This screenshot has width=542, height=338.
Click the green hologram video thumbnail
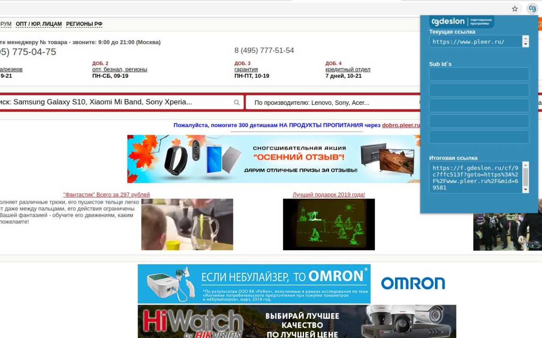(329, 224)
